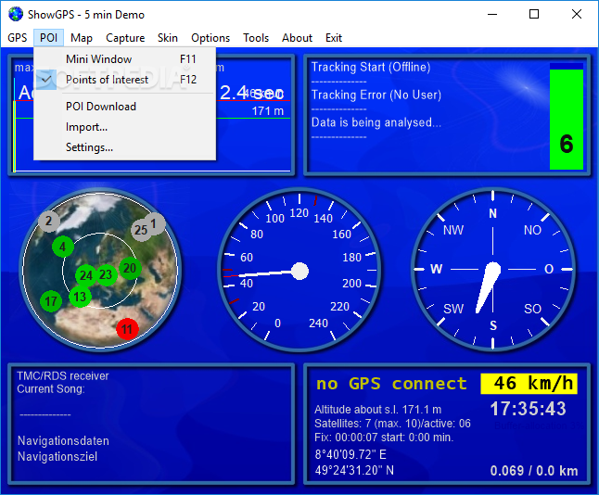
Task: Click gray satellite marker 25
Action: [141, 230]
